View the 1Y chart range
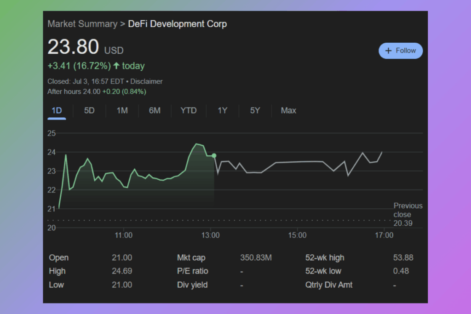 (222, 110)
